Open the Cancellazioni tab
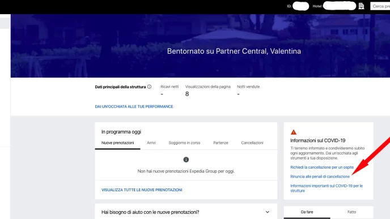The height and width of the screenshot is (219, 390). (x=252, y=143)
